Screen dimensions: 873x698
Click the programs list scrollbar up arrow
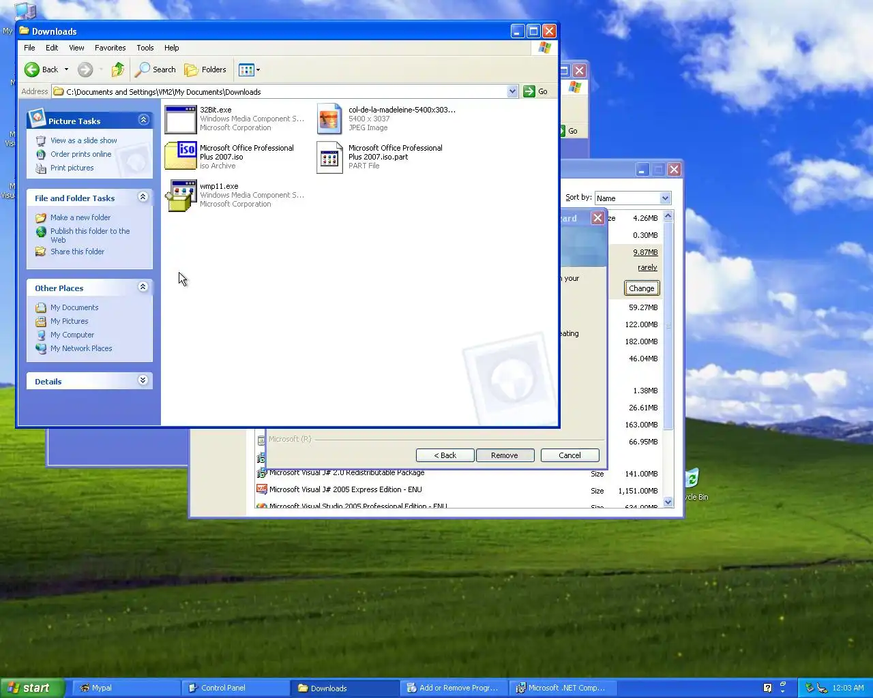pos(668,216)
